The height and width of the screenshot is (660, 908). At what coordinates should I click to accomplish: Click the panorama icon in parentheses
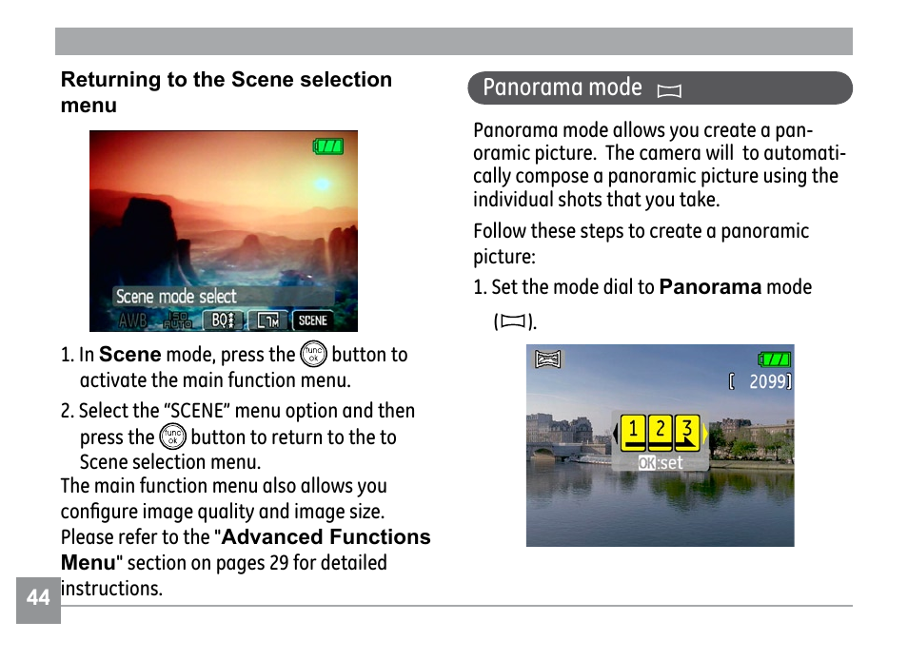(512, 320)
